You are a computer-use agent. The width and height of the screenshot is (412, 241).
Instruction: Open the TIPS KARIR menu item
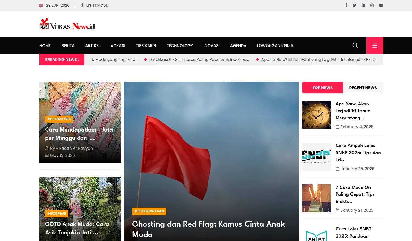click(146, 45)
